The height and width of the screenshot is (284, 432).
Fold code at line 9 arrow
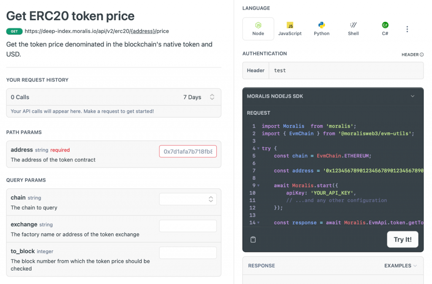[x=259, y=186]
